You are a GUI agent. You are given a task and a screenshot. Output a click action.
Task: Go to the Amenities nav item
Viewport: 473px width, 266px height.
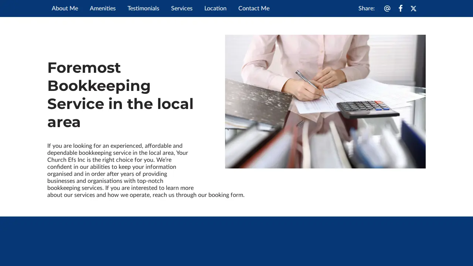point(103,8)
